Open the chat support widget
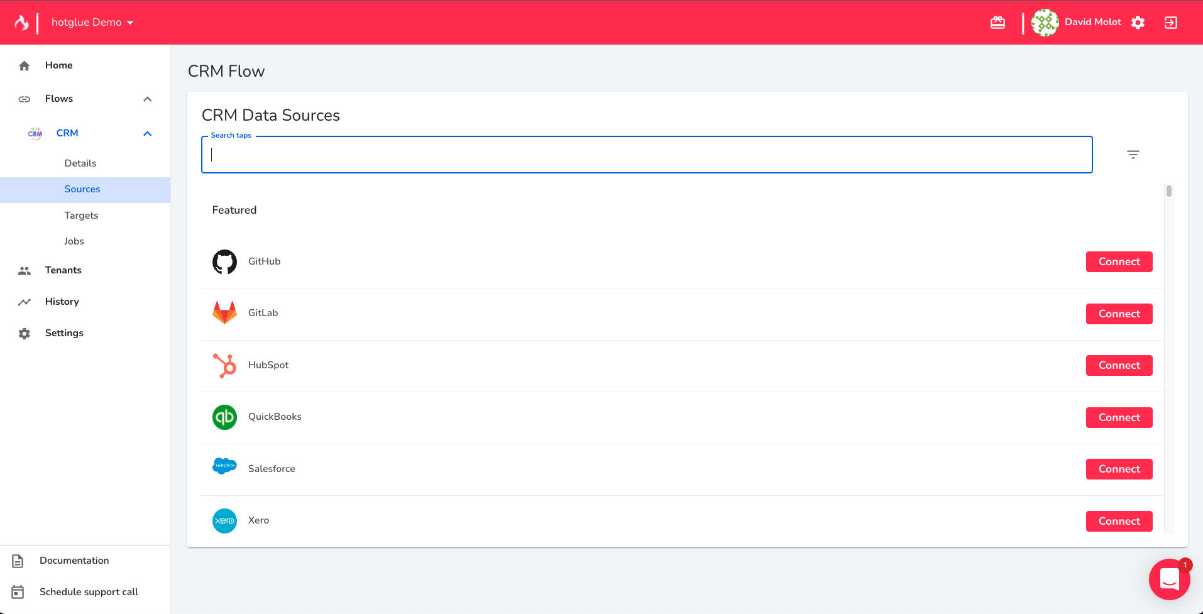Screen dimensions: 1203x614 (x=1169, y=579)
